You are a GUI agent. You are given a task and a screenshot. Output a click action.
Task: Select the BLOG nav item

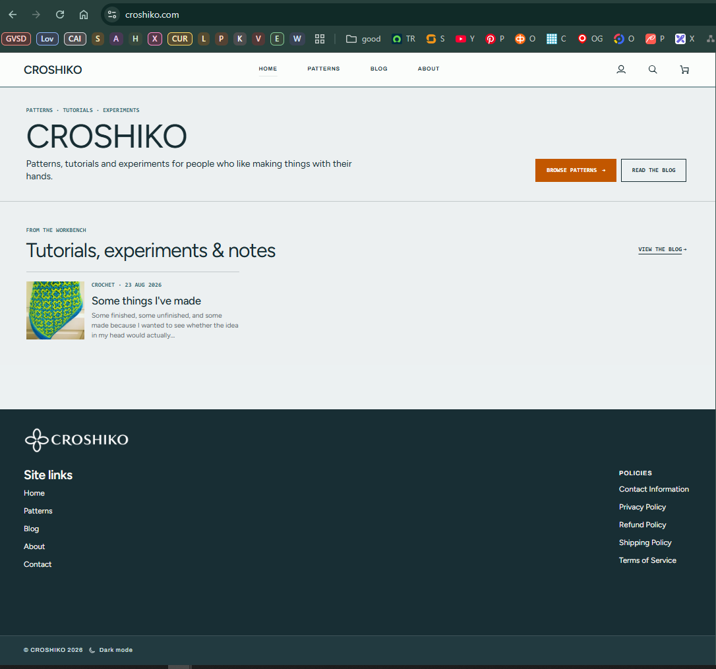click(378, 69)
